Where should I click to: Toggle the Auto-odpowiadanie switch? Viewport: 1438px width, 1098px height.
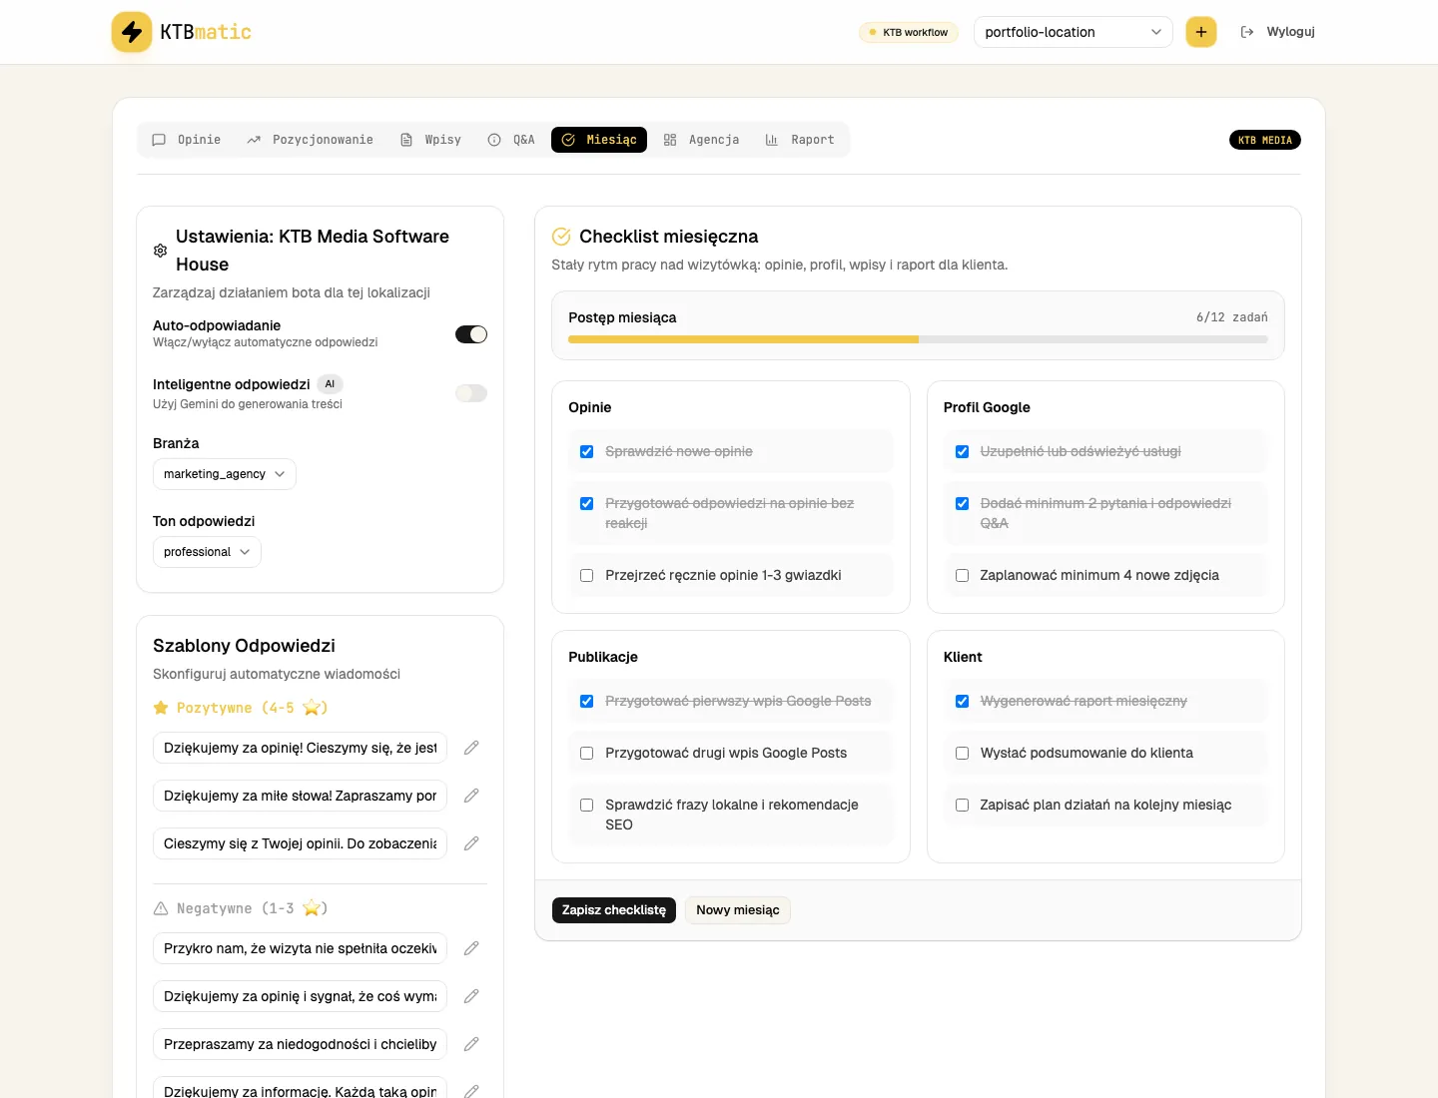click(471, 334)
